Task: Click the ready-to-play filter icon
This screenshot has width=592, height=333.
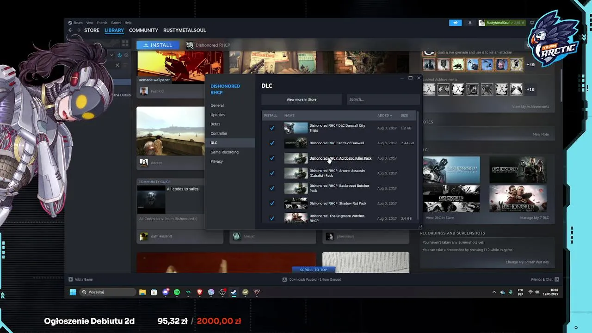Action: click(126, 55)
